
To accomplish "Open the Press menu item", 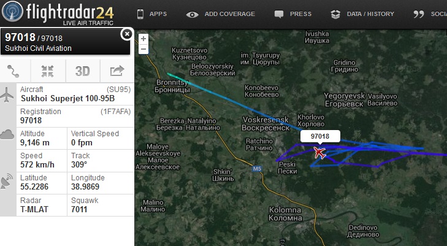I will point(293,14).
